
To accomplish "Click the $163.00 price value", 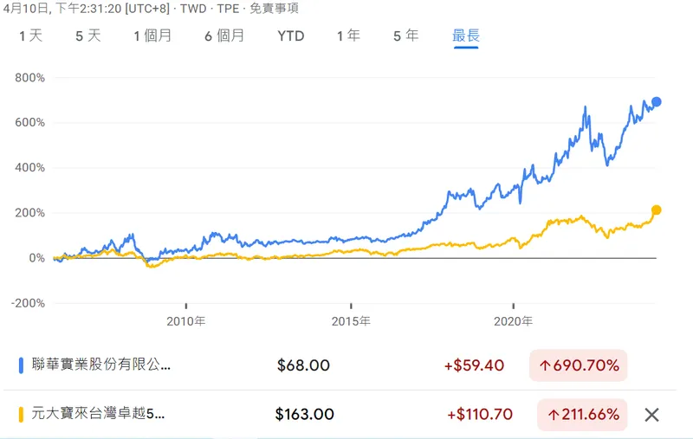I will 304,415.
